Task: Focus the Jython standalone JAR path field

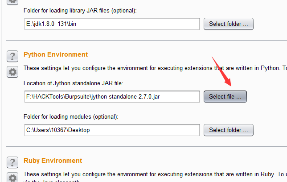Action: coord(112,96)
